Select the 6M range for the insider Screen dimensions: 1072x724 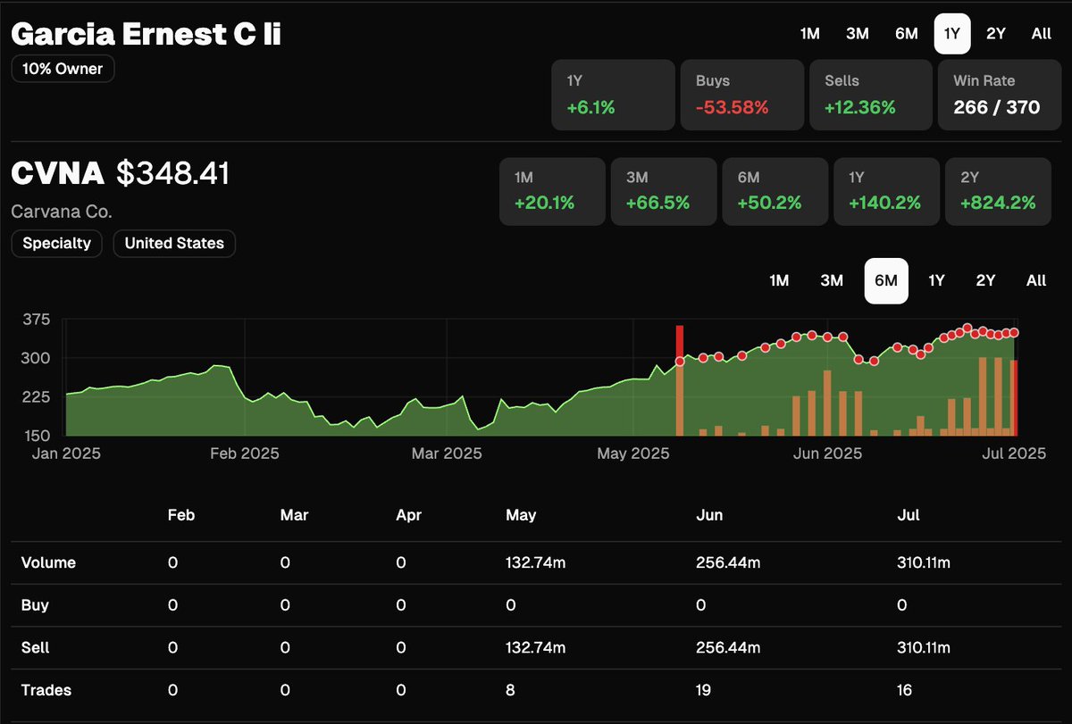click(x=906, y=34)
